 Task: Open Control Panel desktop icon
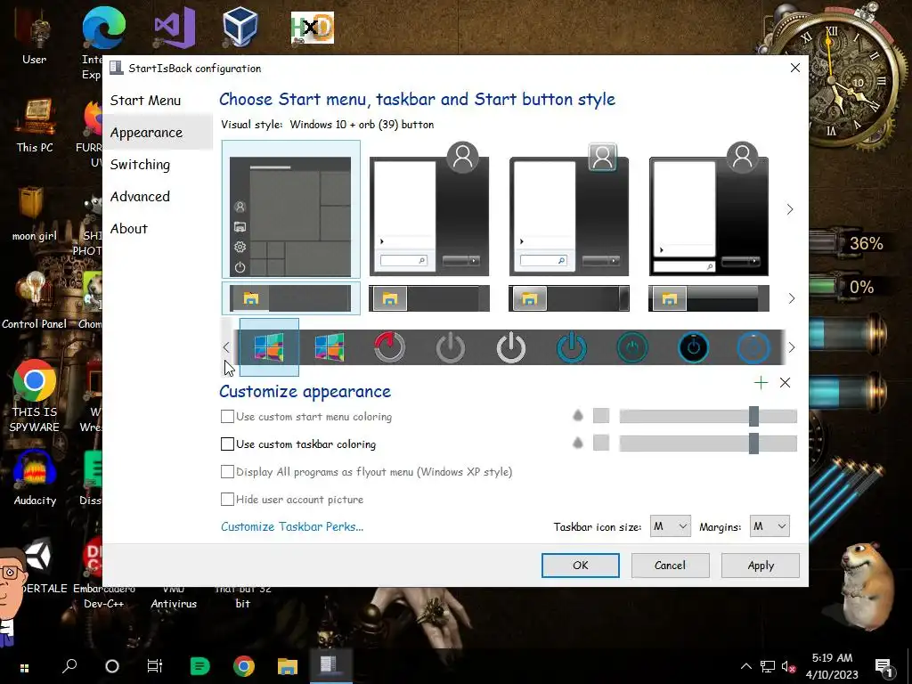pos(35,301)
